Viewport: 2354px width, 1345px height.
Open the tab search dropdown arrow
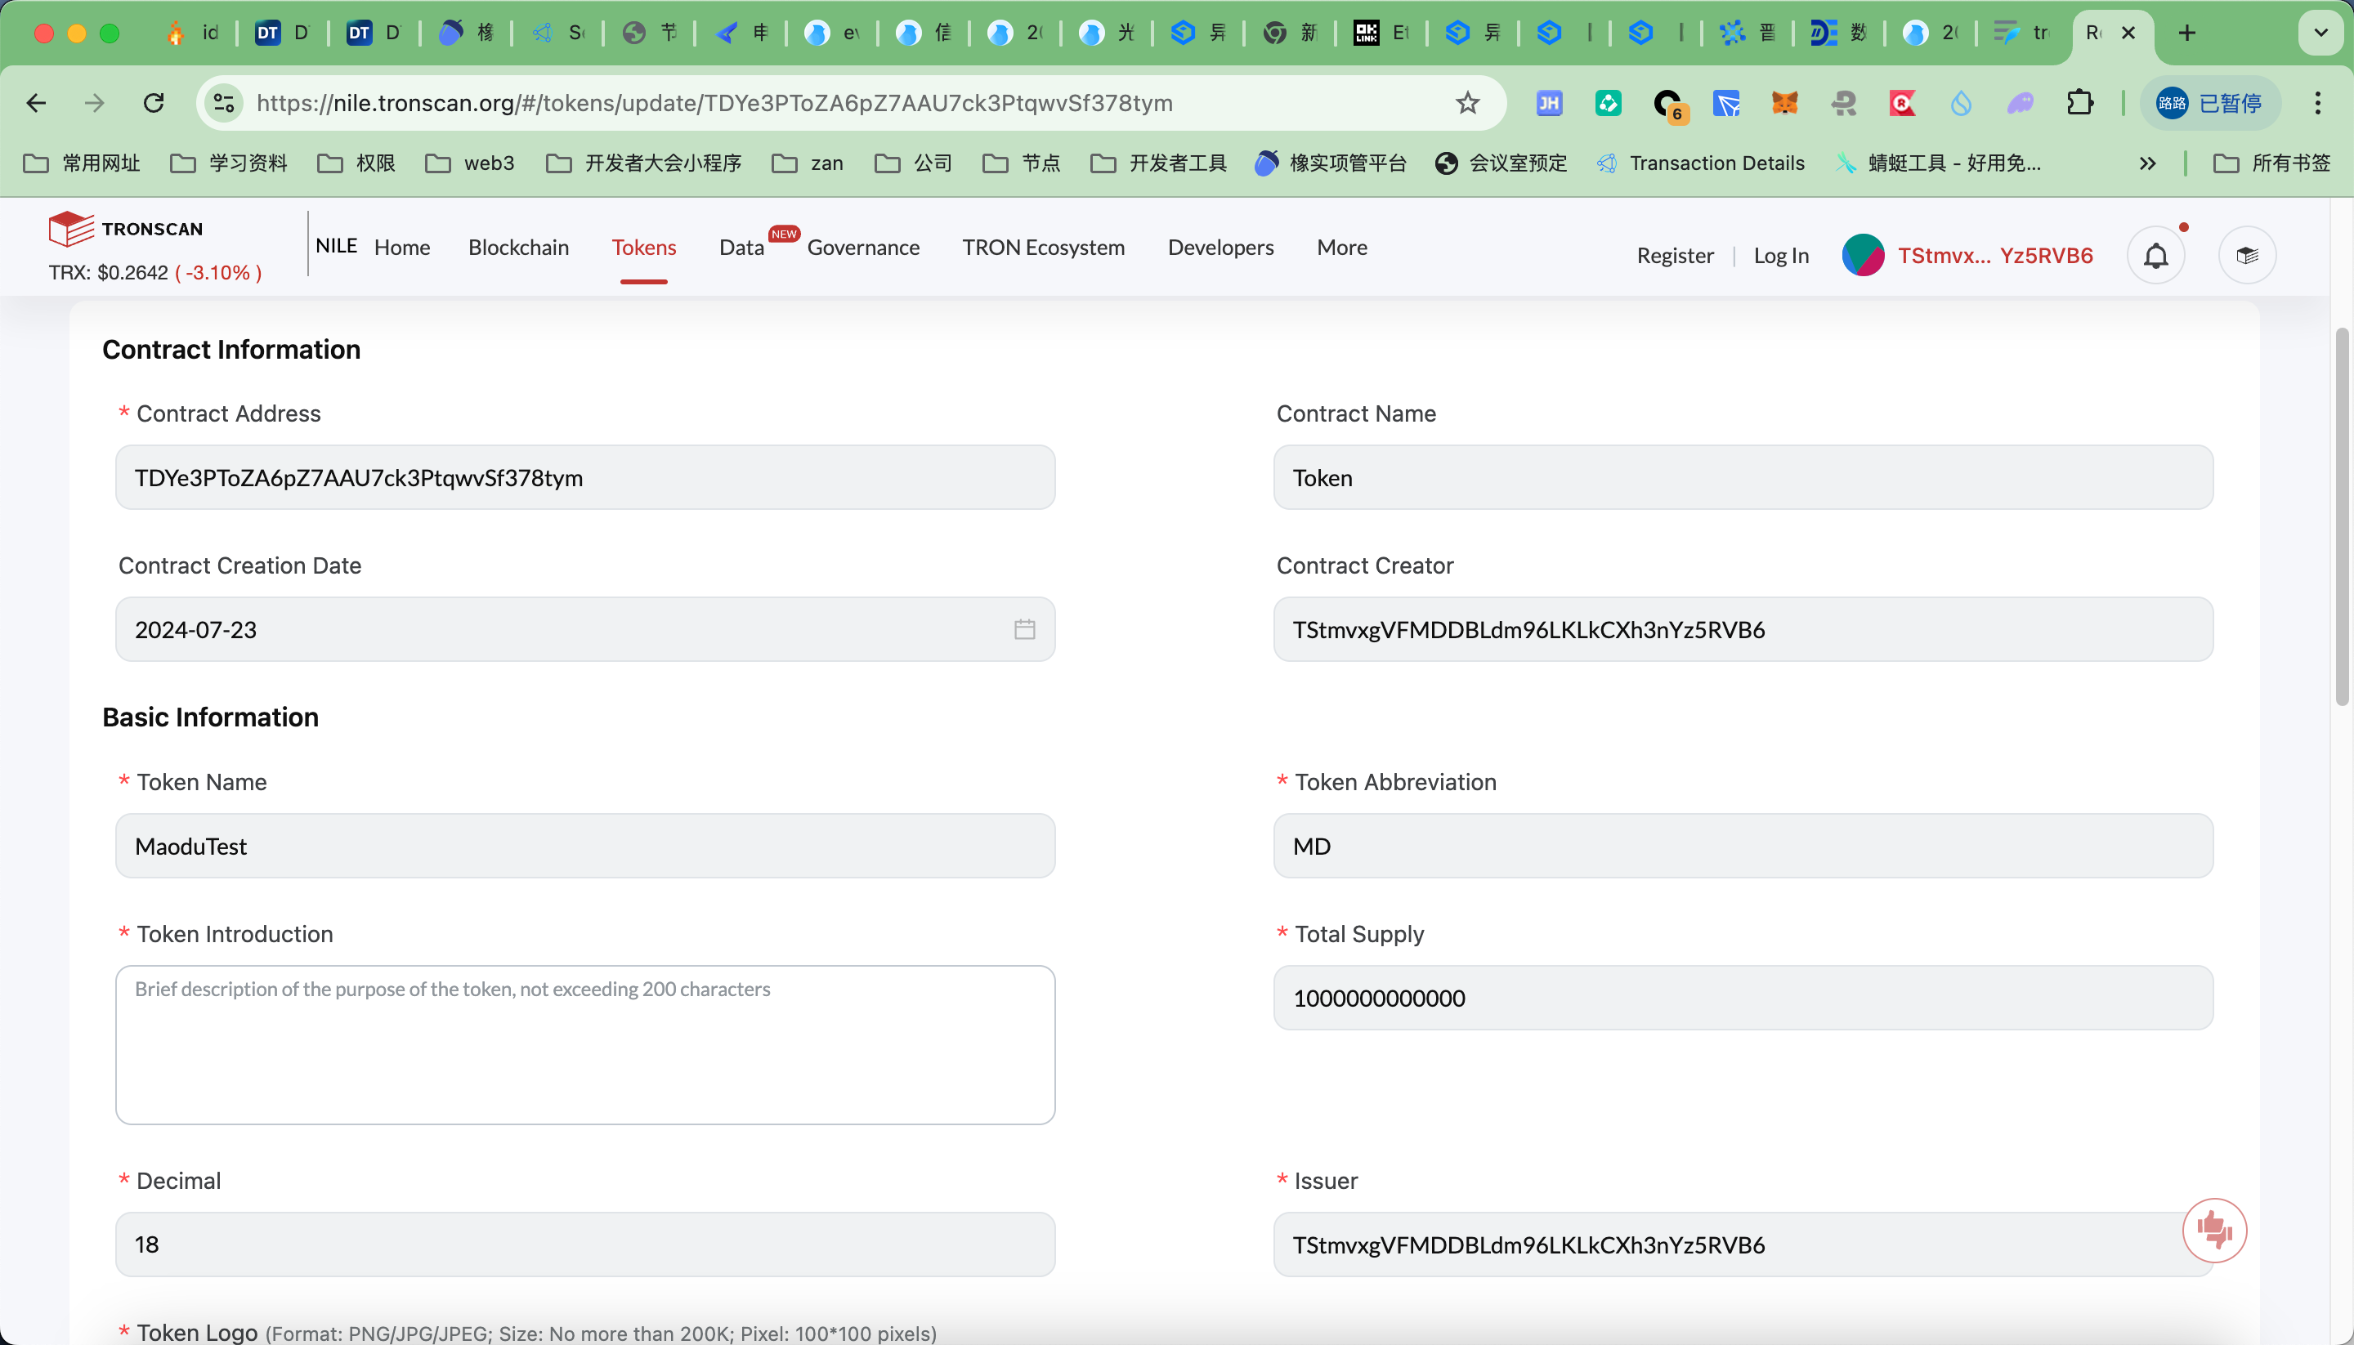[x=2320, y=34]
